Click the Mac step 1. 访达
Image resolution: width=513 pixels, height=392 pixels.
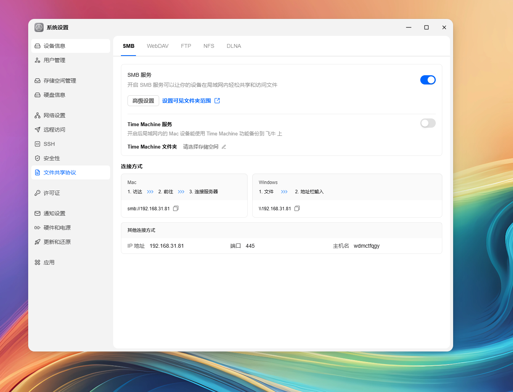coord(135,192)
